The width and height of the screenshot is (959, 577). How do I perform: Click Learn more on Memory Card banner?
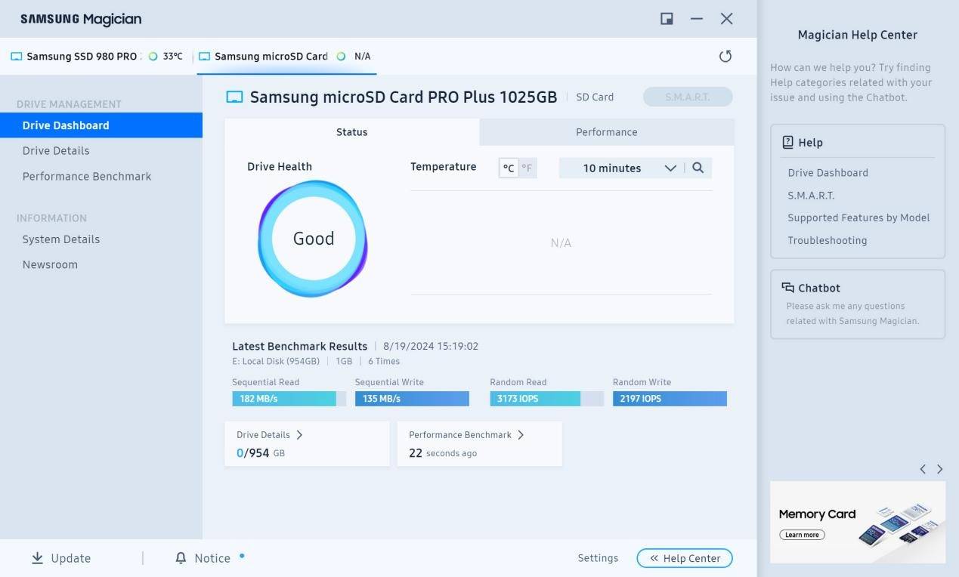802,535
